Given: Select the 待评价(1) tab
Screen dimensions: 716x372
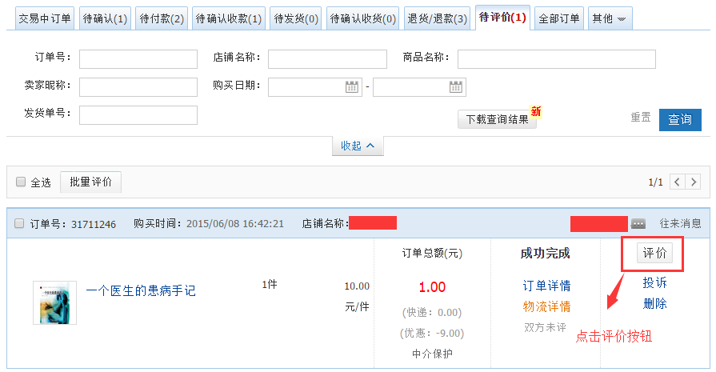Looking at the screenshot, I should (x=502, y=18).
